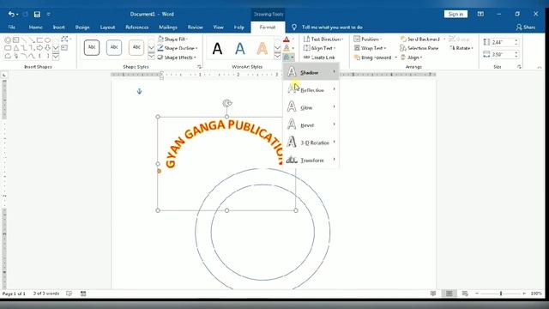Open the File menu tab
This screenshot has width=549, height=309.
11,27
